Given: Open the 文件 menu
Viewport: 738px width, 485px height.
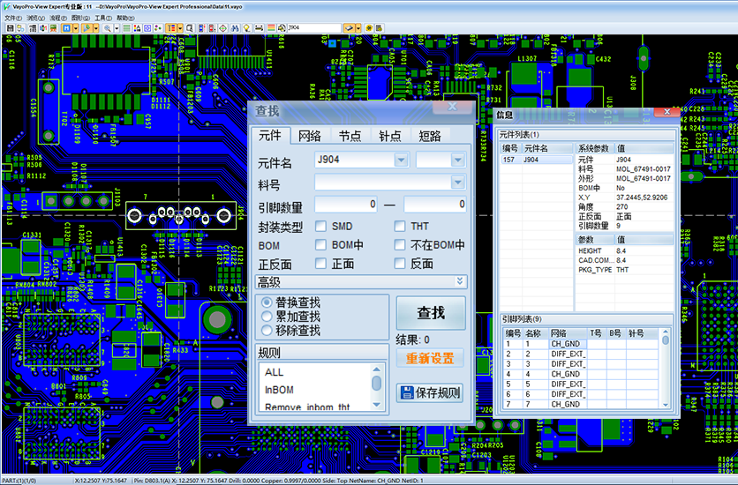Looking at the screenshot, I should [9, 17].
